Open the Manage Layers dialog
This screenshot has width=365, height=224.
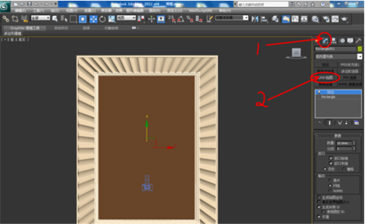coord(275,19)
